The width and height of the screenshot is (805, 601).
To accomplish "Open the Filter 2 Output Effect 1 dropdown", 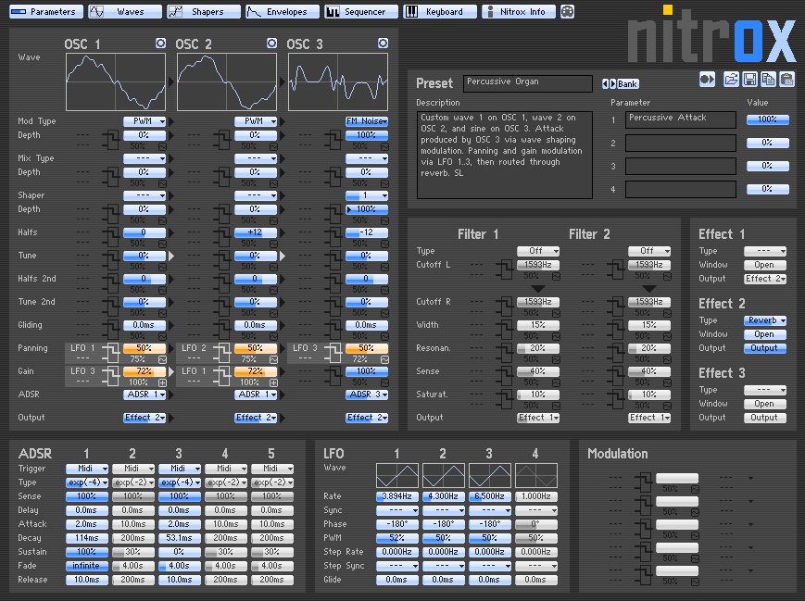I will (x=649, y=418).
